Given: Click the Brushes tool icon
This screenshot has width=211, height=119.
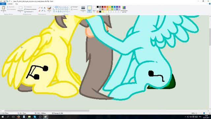Looking at the screenshot, I should point(49,8).
